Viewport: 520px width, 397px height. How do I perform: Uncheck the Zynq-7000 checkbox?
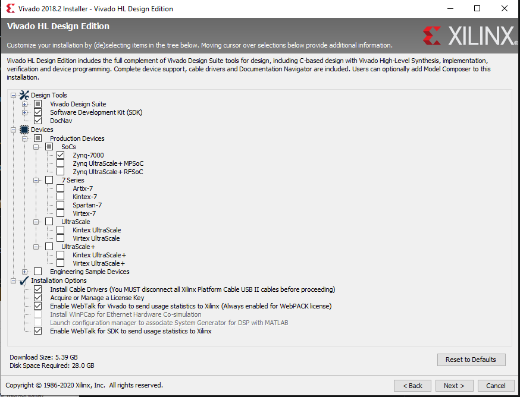(x=60, y=155)
